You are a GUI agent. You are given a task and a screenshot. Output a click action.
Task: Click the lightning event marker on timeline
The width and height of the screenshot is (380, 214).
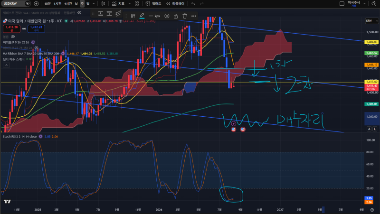point(234,124)
